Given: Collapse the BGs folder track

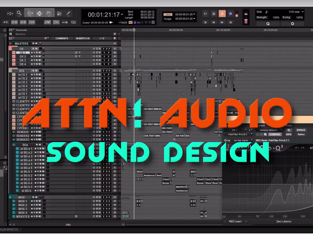Looking at the screenshot, I should [14, 145].
